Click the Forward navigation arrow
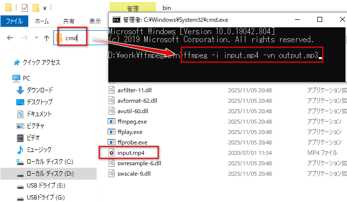The width and height of the screenshot is (347, 202). coord(25,38)
